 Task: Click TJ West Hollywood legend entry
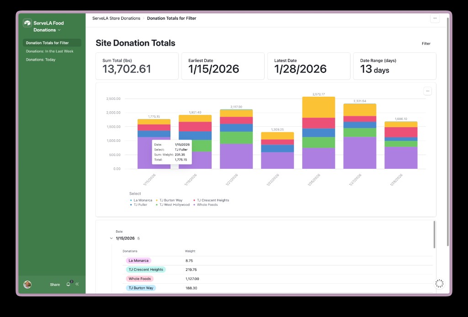[172, 205]
